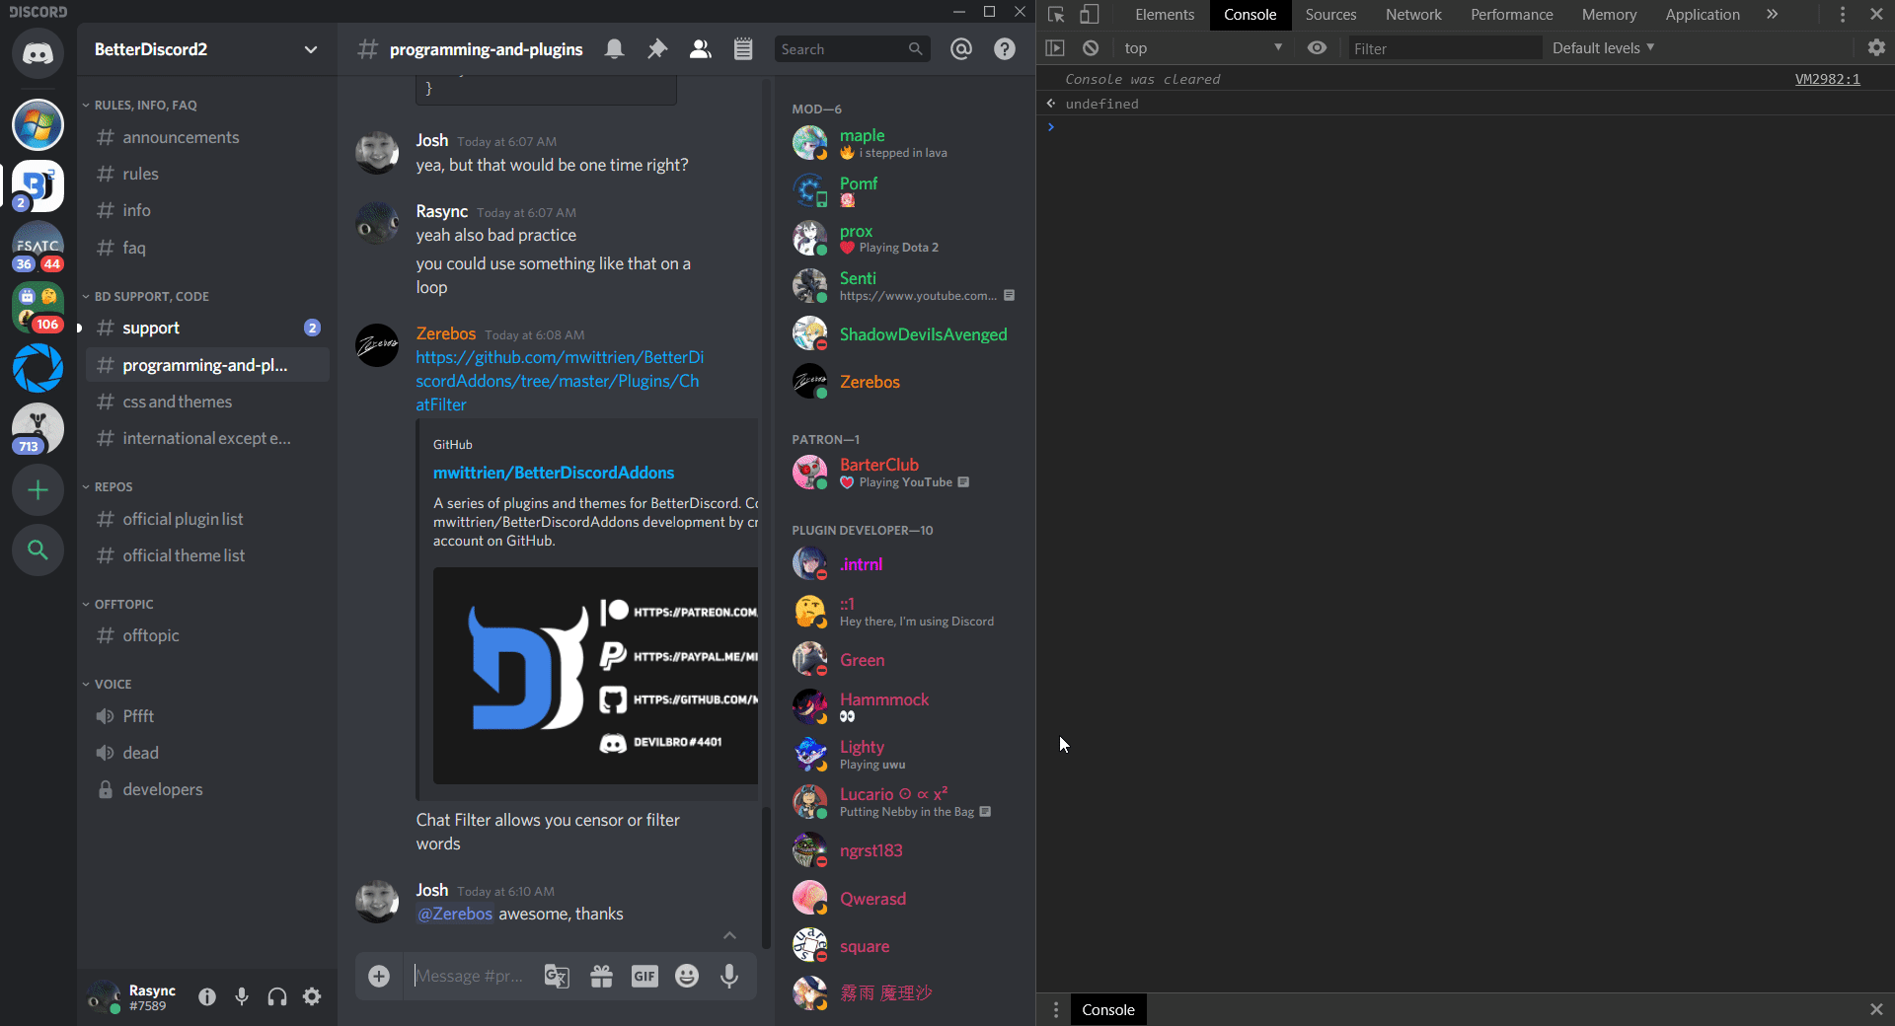Open the css and themes channel
The image size is (1895, 1026).
[x=207, y=402]
